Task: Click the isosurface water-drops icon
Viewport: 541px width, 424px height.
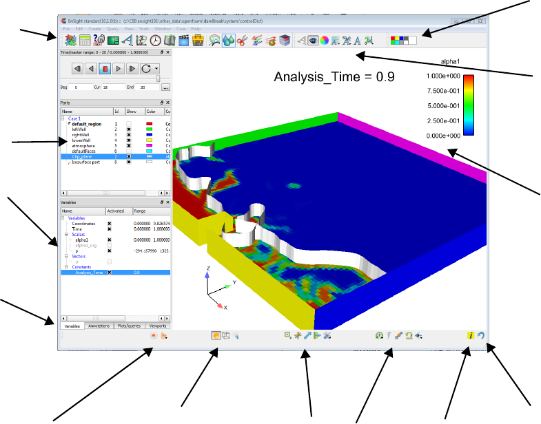Action: (x=228, y=41)
